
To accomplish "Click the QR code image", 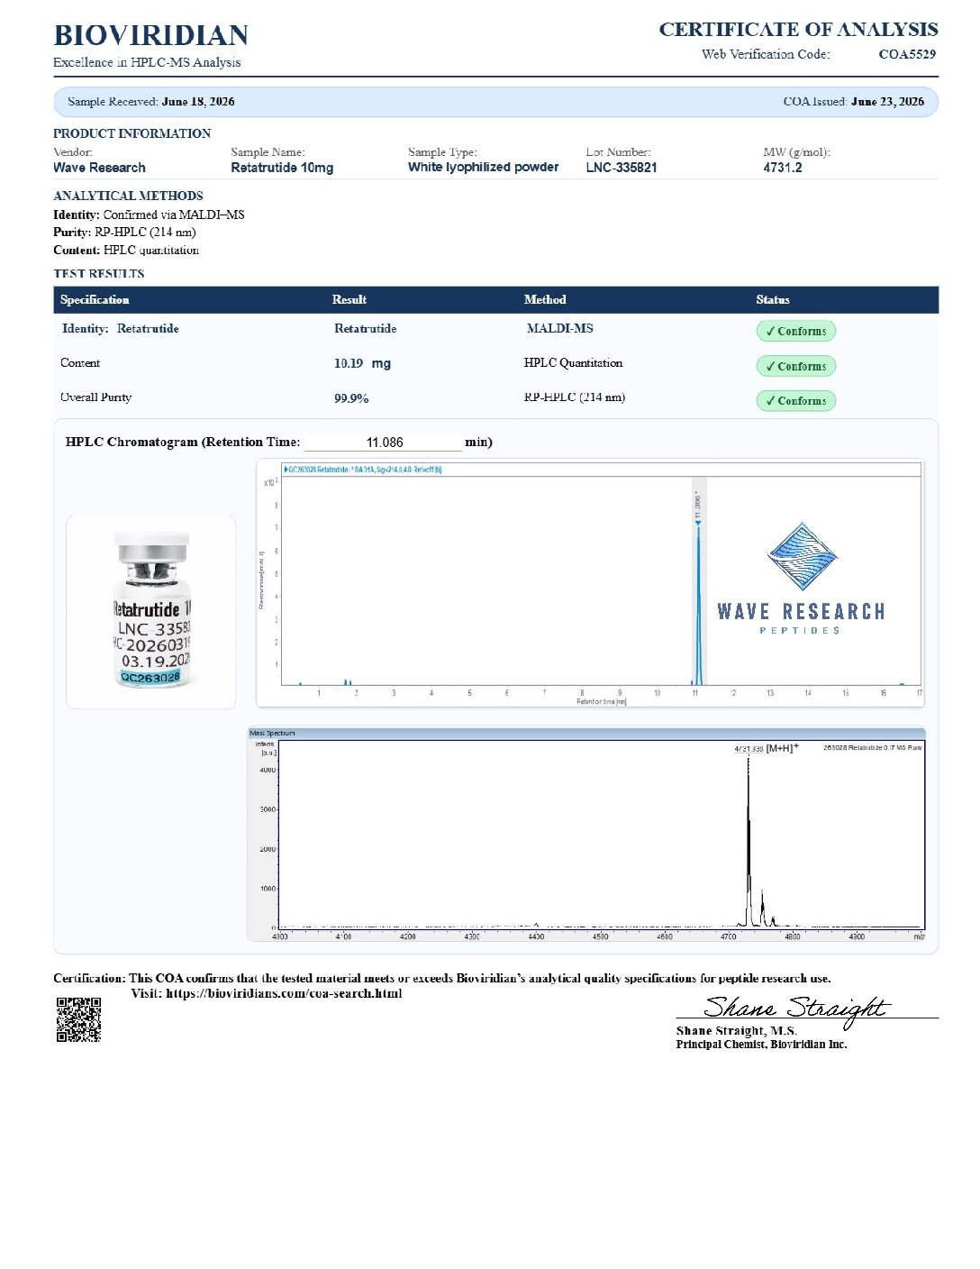I will (78, 1019).
